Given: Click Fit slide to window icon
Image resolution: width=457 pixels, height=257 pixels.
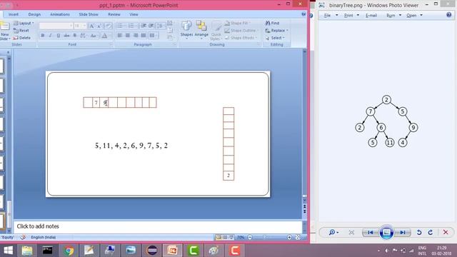Looking at the screenshot, I should 298,238.
